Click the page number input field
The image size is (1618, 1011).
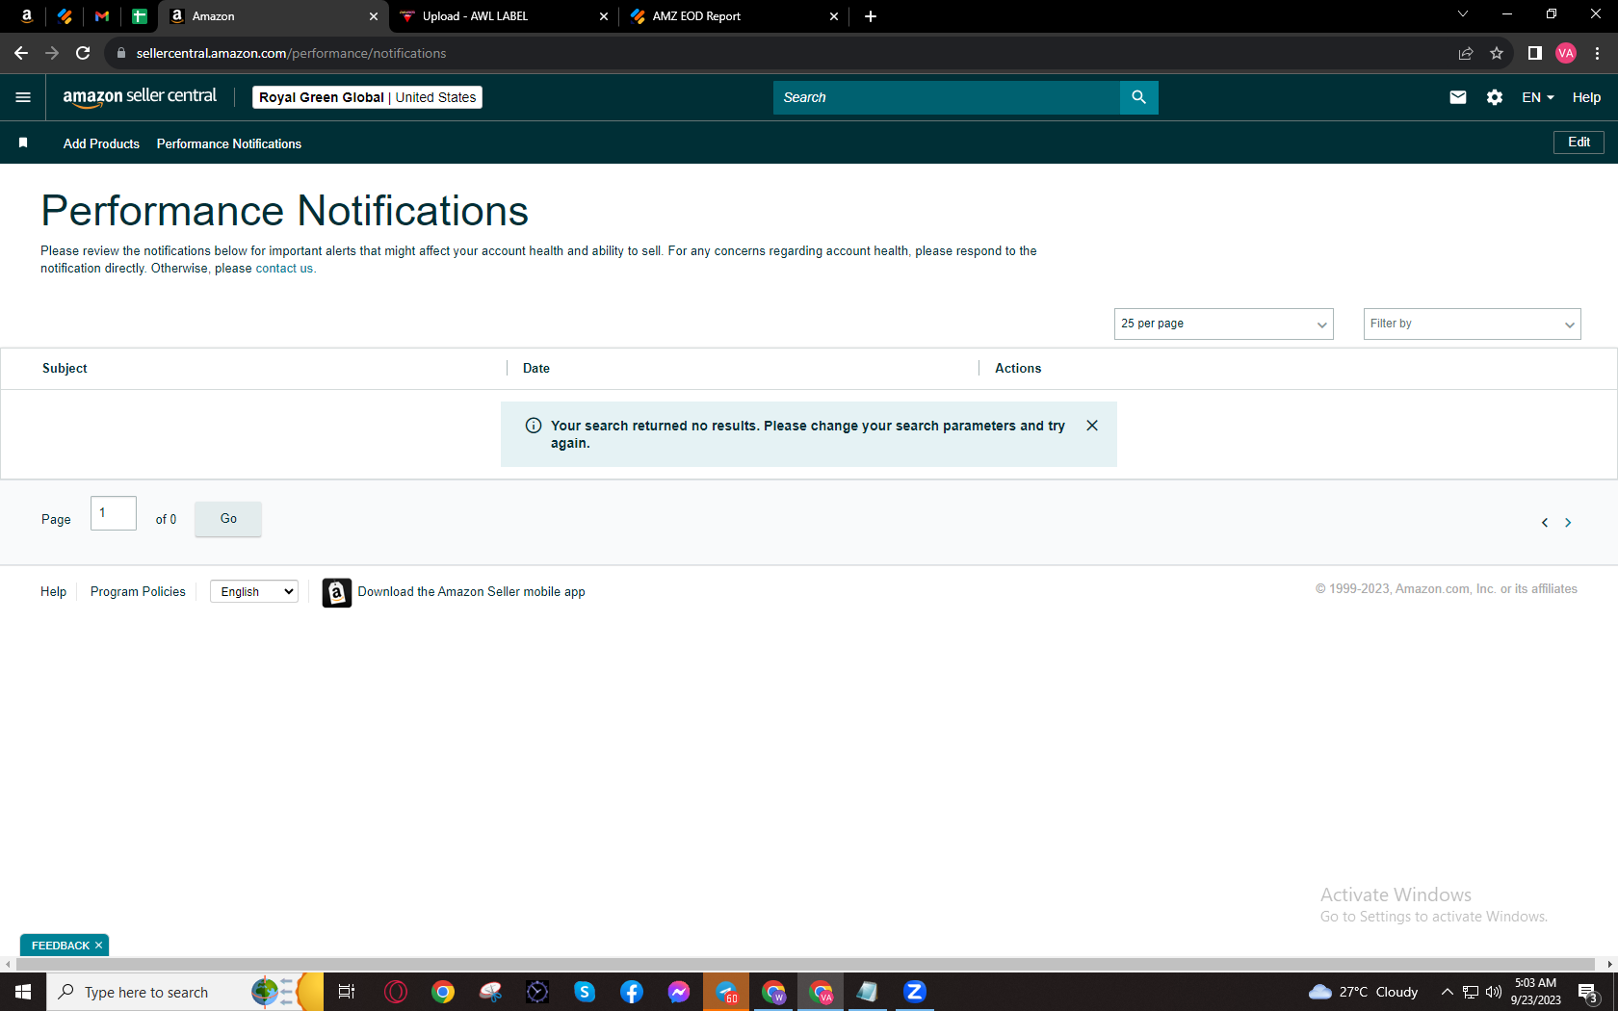[x=114, y=513]
